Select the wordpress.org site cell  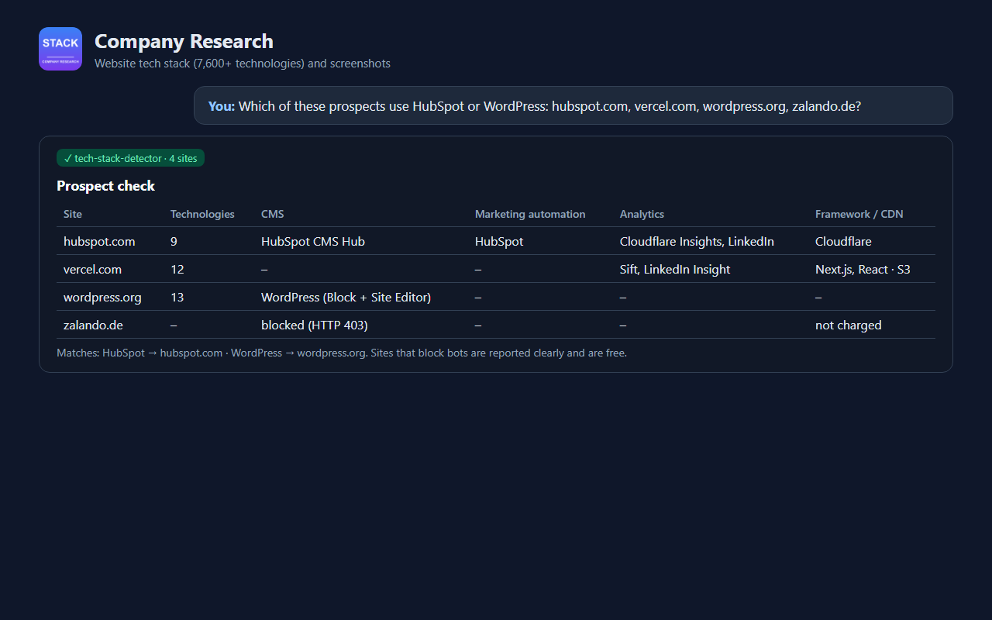[x=102, y=297]
